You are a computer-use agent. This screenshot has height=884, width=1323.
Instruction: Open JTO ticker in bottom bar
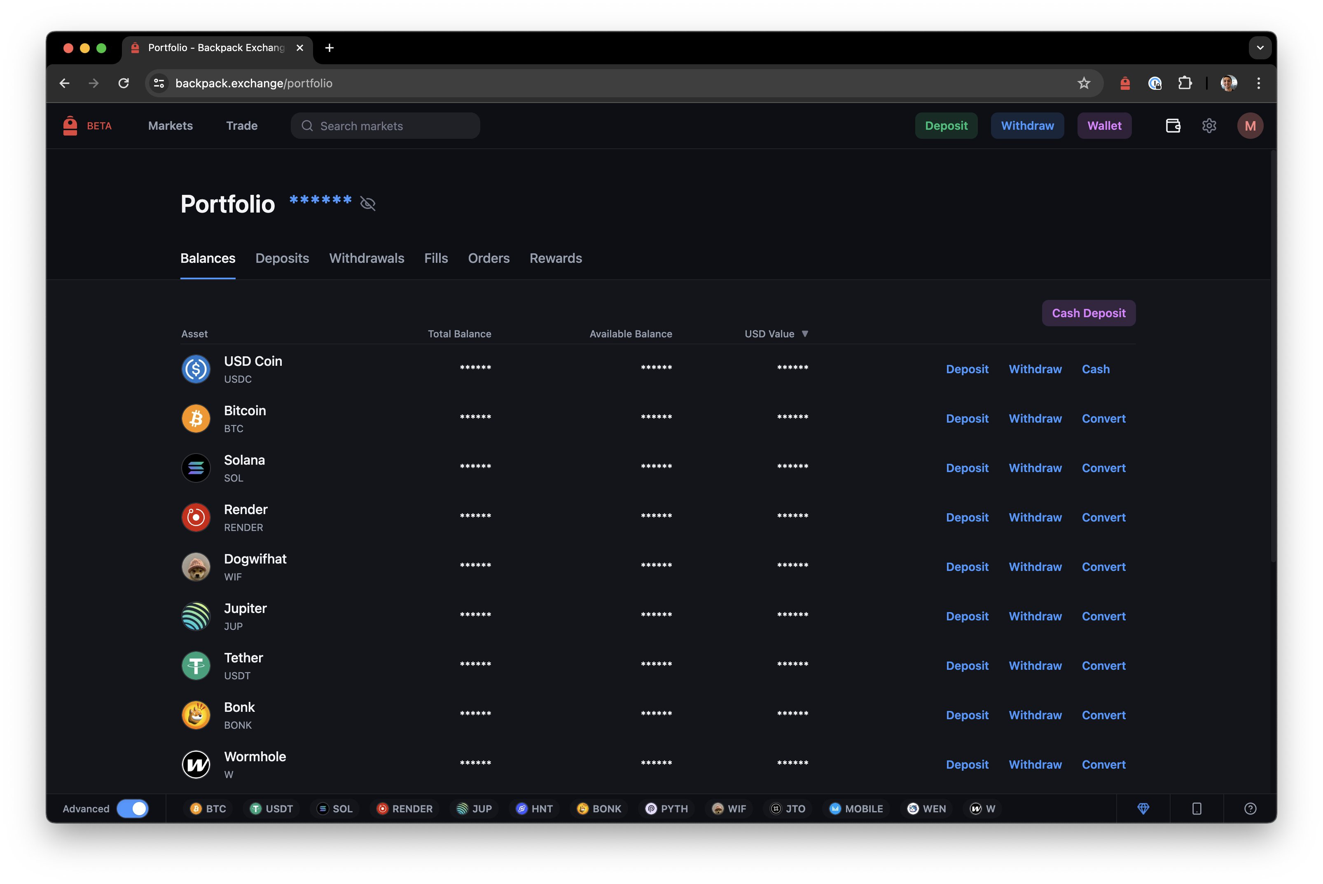pos(788,809)
